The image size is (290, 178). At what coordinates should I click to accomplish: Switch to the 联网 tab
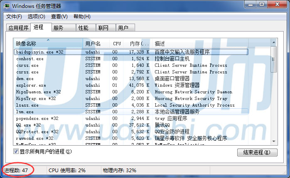(x=103, y=28)
